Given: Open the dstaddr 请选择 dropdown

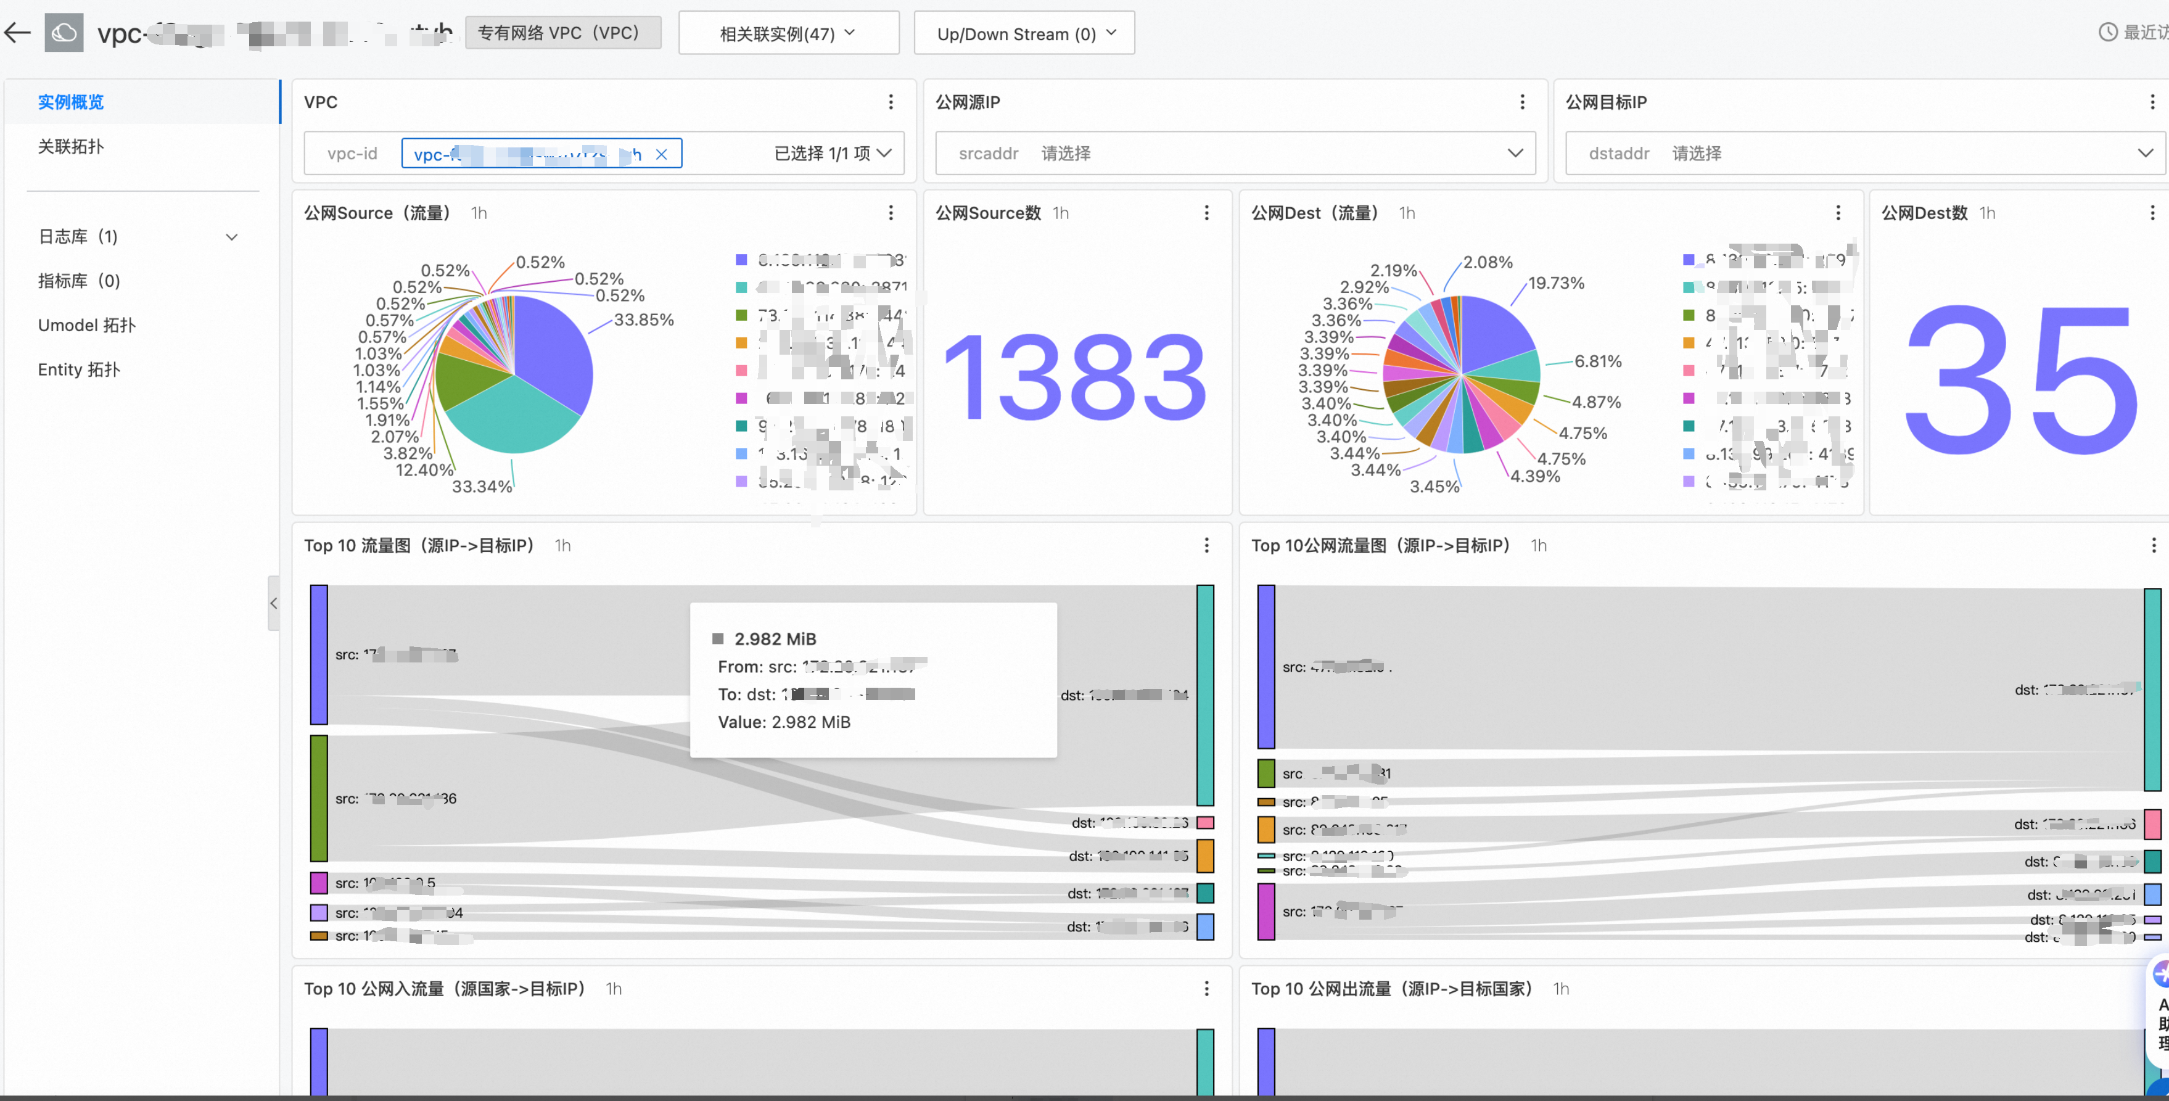Looking at the screenshot, I should [x=1864, y=154].
